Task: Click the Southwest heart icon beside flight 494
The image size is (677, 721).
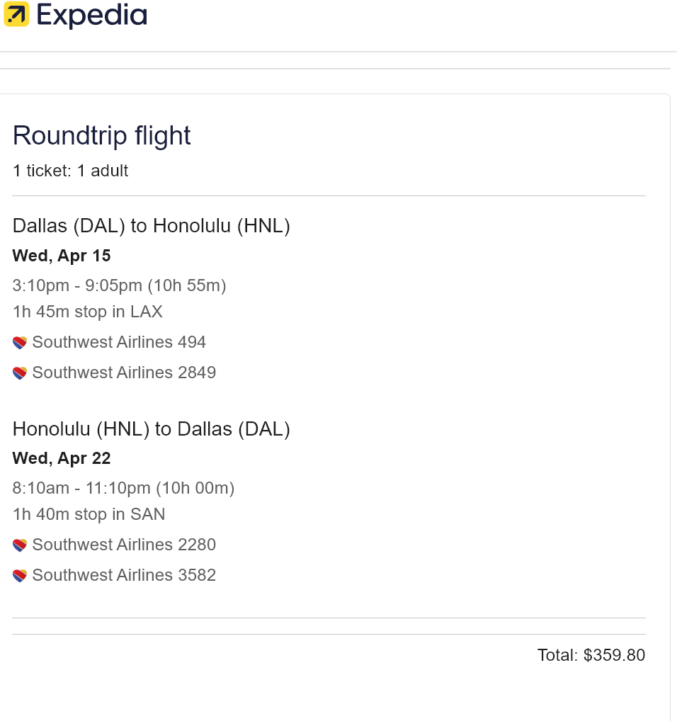Action: pos(20,343)
